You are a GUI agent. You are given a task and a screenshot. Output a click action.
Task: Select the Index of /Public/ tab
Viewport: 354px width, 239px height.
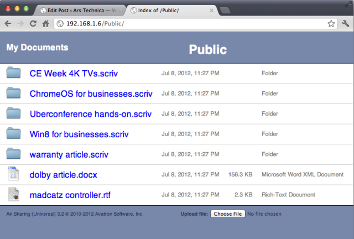[171, 11]
